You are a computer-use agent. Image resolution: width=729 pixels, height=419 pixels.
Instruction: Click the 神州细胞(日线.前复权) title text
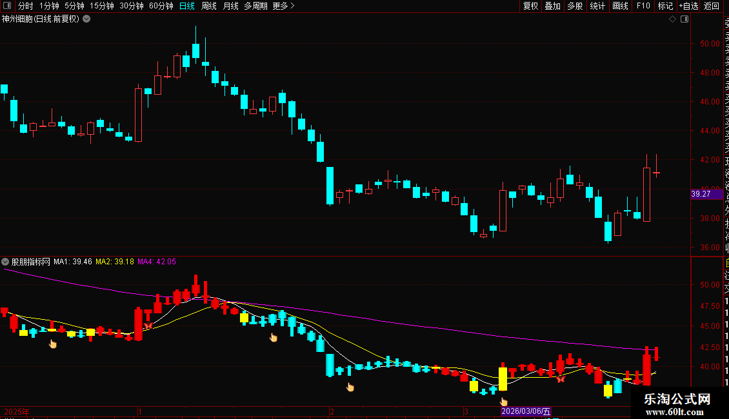point(41,19)
